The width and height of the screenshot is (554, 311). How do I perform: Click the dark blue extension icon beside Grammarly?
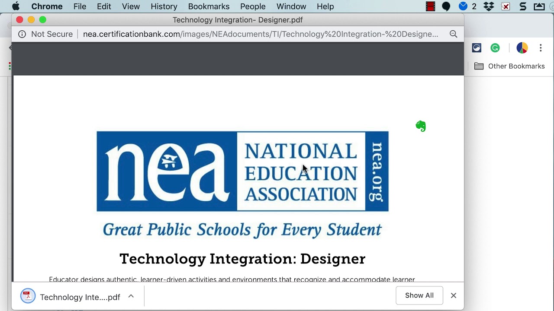[477, 48]
